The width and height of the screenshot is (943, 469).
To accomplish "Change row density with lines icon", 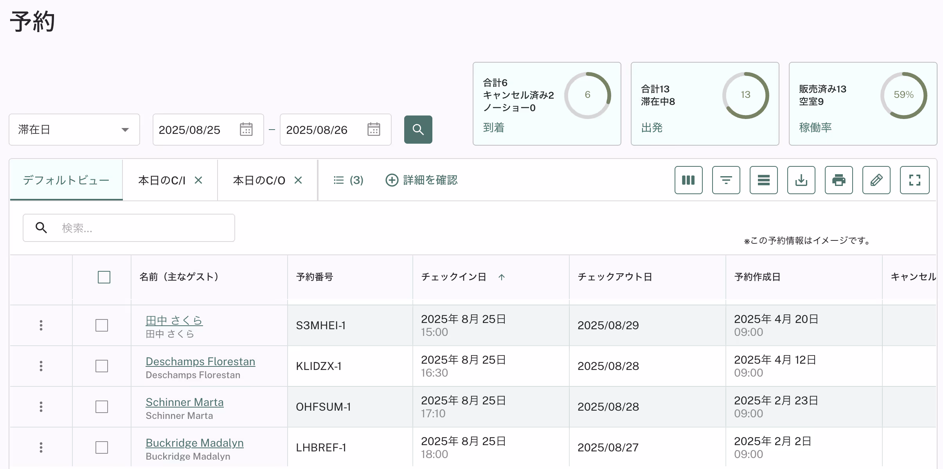I will coord(763,180).
